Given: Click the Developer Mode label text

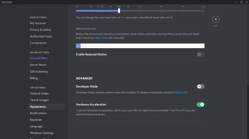Looking at the screenshot, I should tap(87, 86).
